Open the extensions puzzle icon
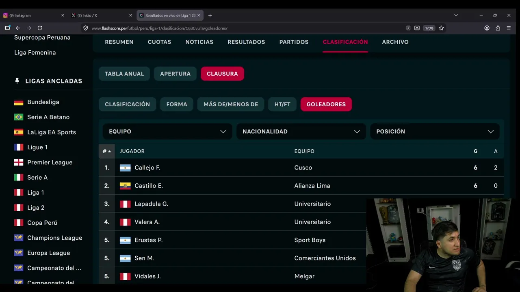Screen dimensions: 520x292 pos(498,28)
